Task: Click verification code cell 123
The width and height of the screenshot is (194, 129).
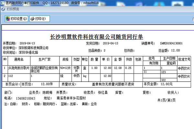Action: 163,72
